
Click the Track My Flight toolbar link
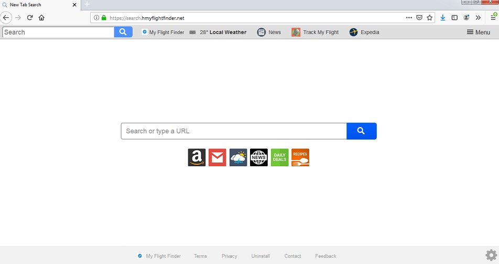[315, 32]
